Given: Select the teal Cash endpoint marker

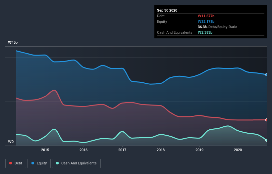Looking at the screenshot, I should [x=266, y=140].
